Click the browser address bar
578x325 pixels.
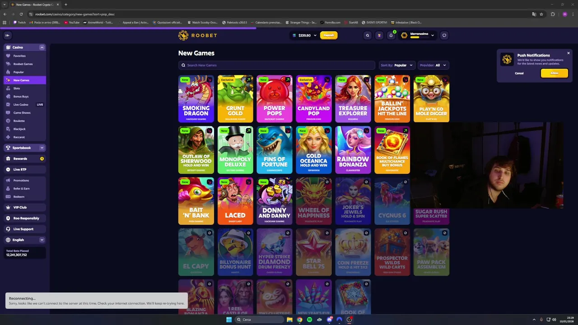click(280, 14)
